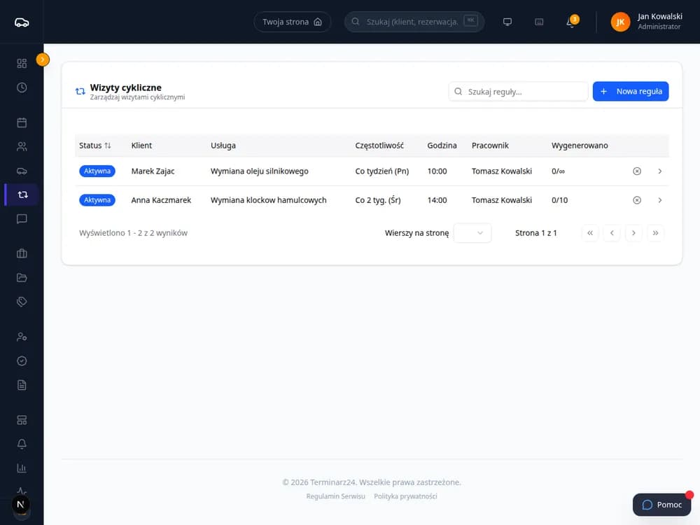Click Wymiana klocków hamulcowych service

pyautogui.click(x=268, y=200)
